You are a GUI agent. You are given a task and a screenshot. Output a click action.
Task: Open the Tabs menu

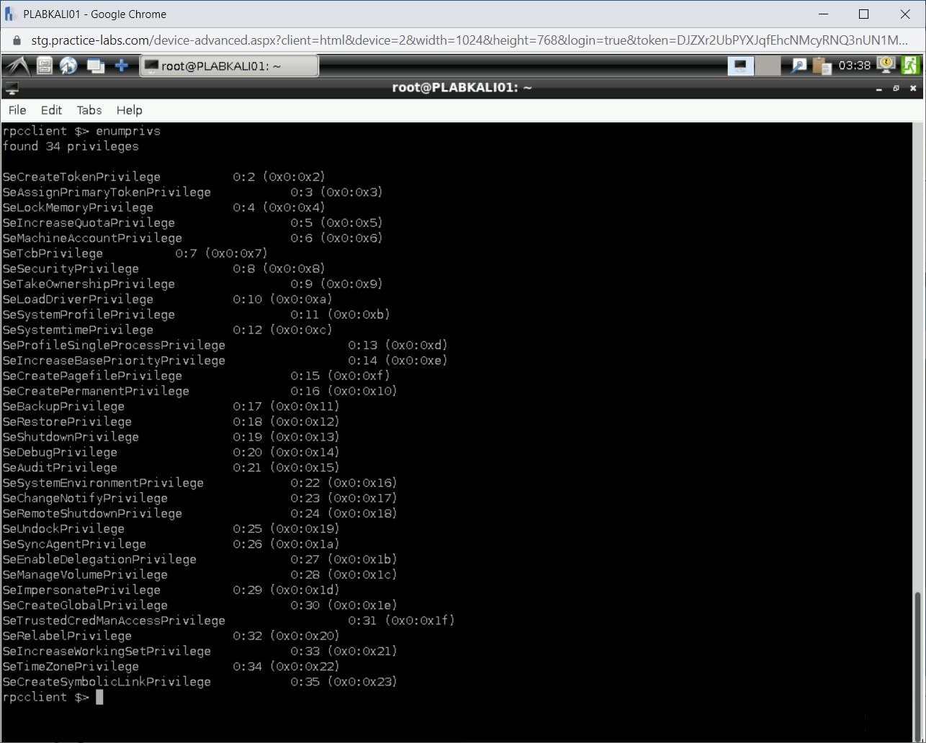[x=89, y=110]
